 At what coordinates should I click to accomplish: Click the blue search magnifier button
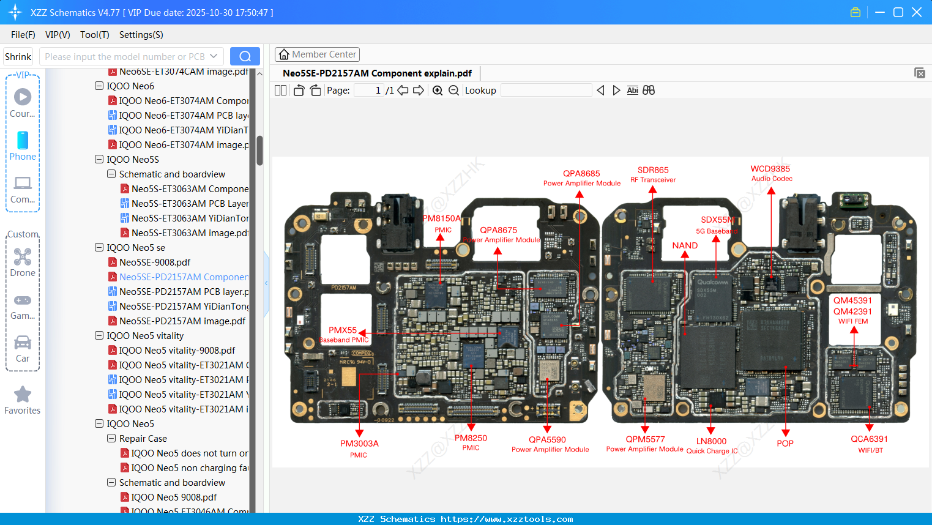pos(245,56)
